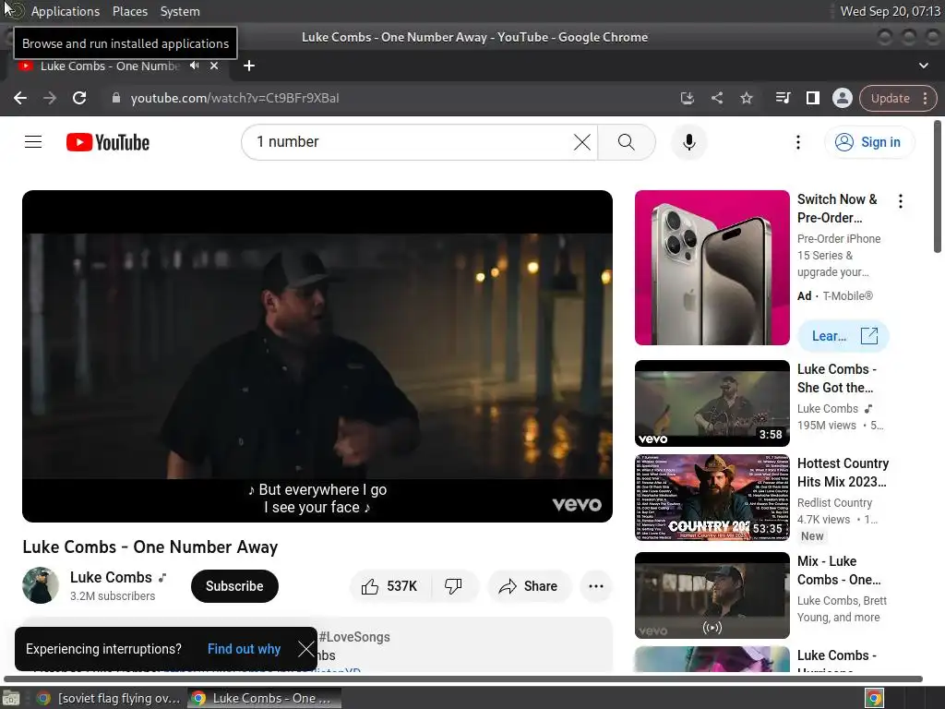The height and width of the screenshot is (709, 945).
Task: Reload the YouTube page
Action: click(x=79, y=98)
